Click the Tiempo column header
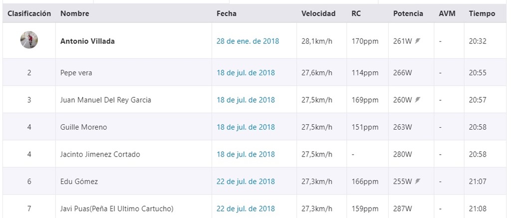Viewport: 511px width, 218px height. [x=482, y=13]
